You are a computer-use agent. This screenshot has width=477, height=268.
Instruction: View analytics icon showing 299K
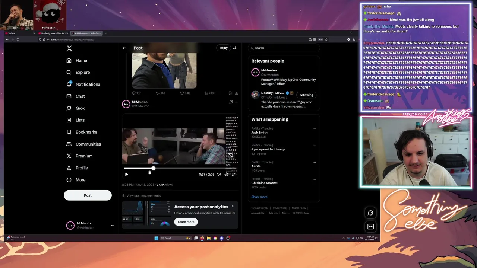click(x=206, y=93)
